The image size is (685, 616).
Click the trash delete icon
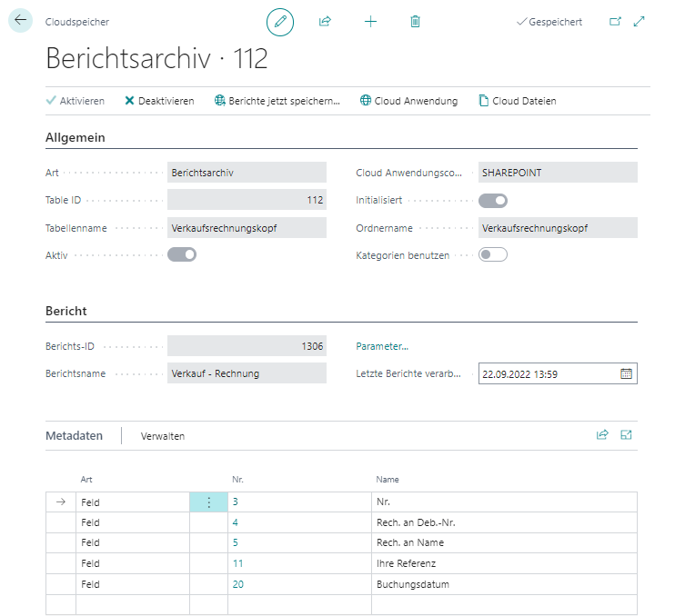tap(415, 21)
